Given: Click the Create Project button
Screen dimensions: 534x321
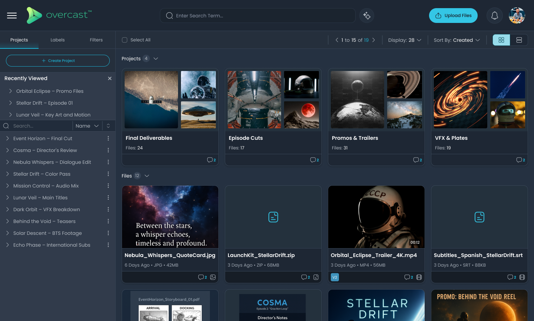Looking at the screenshot, I should [x=58, y=61].
